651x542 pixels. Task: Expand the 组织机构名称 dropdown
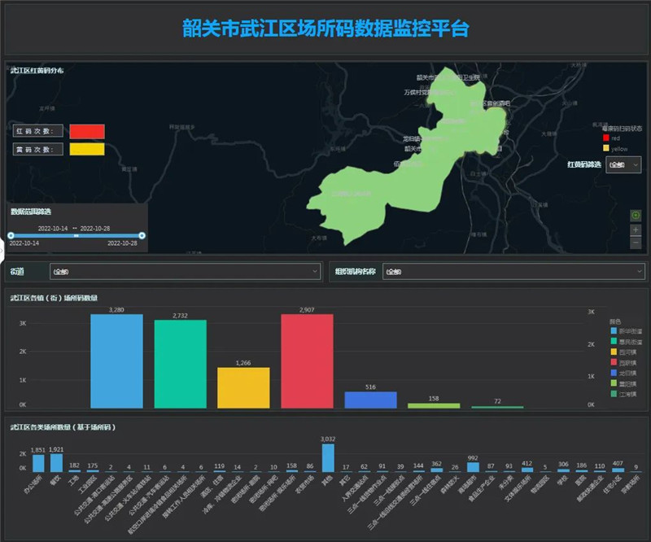[512, 272]
